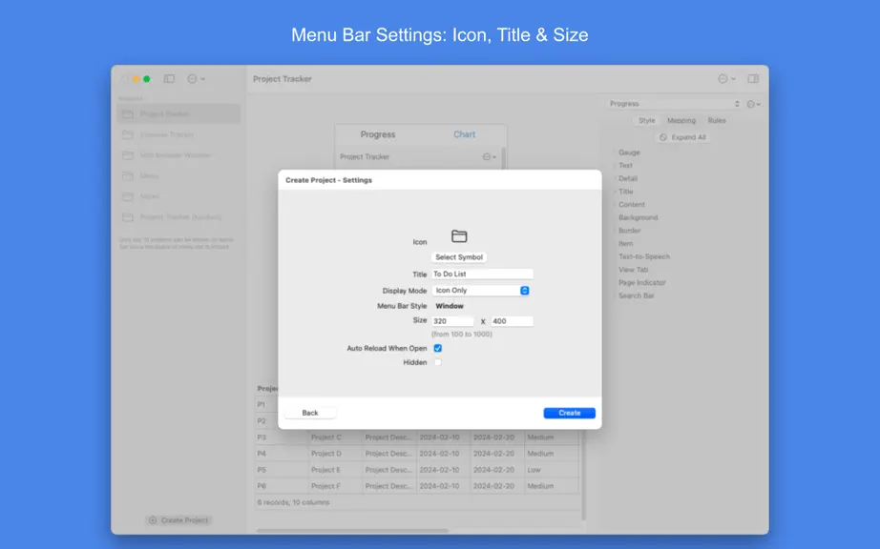Select Mini Browser Window in the sidebar
Screen dimensions: 880x549
178,155
